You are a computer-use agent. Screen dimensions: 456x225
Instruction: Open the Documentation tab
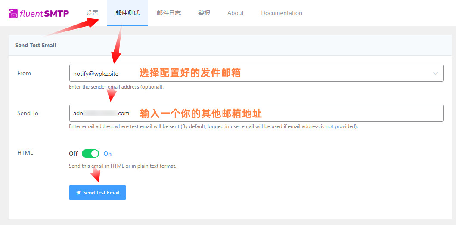(282, 13)
